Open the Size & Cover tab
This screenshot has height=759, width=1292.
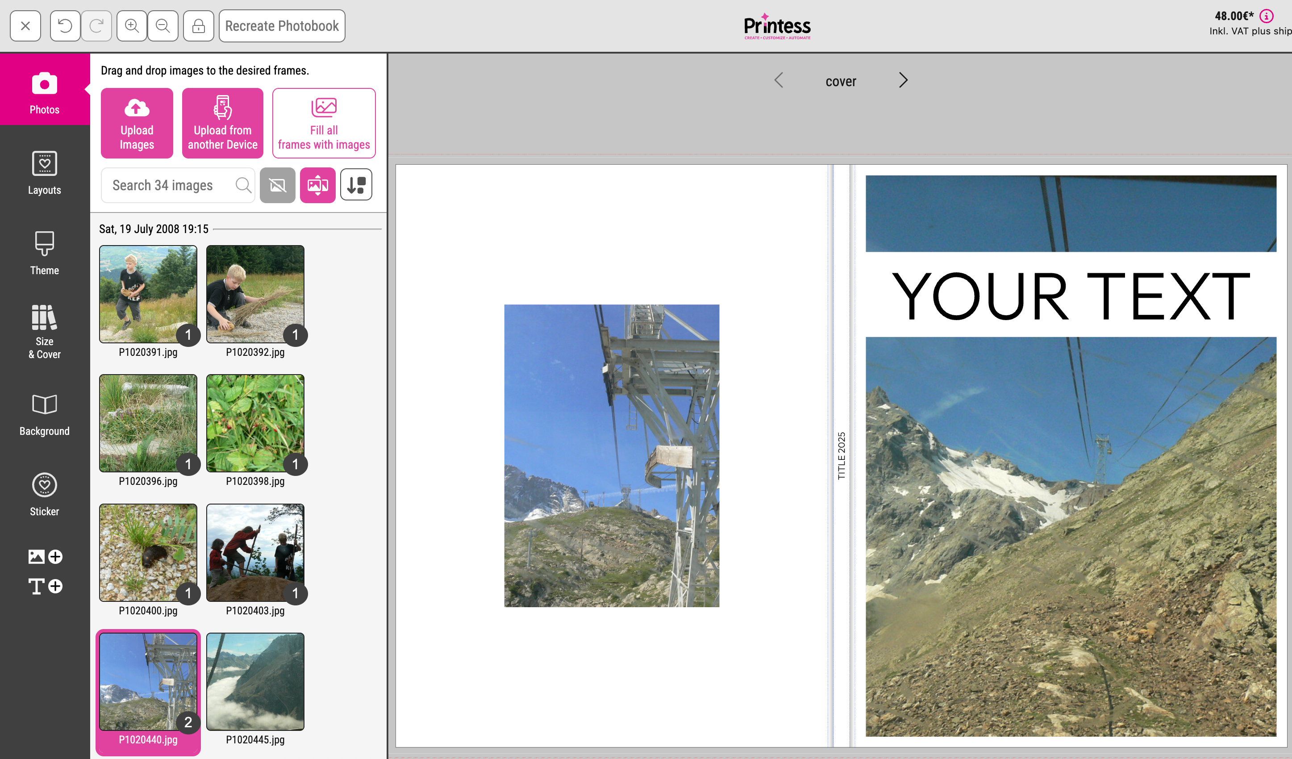coord(45,331)
